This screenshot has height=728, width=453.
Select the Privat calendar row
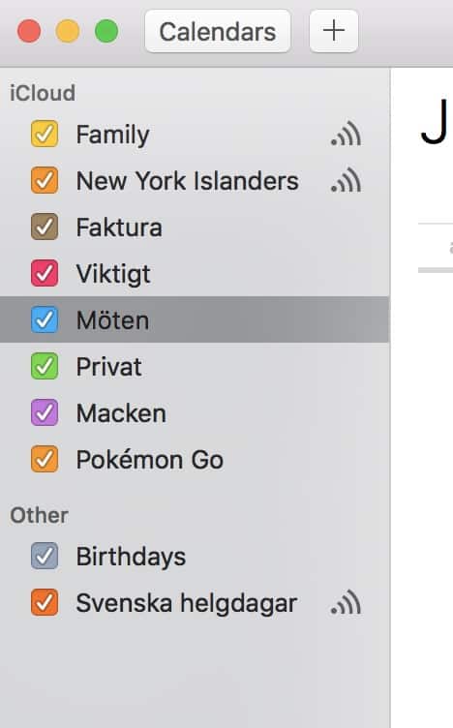pyautogui.click(x=195, y=366)
